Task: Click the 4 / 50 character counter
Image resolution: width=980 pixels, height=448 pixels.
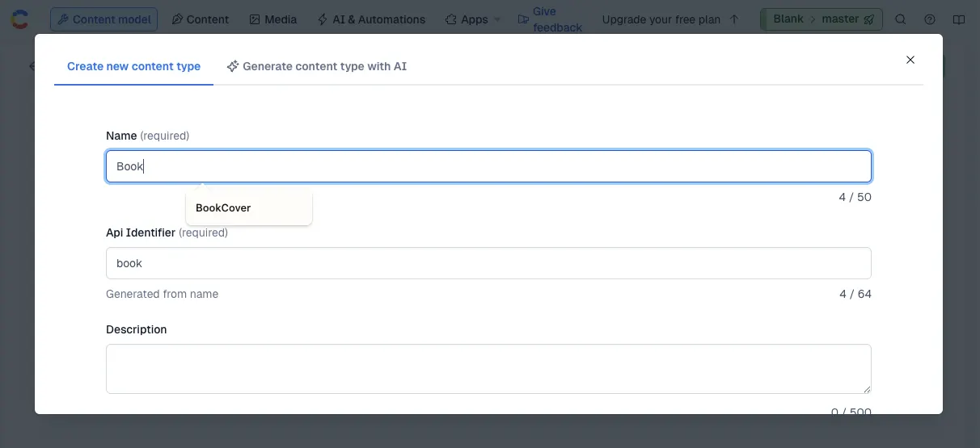Action: click(855, 197)
